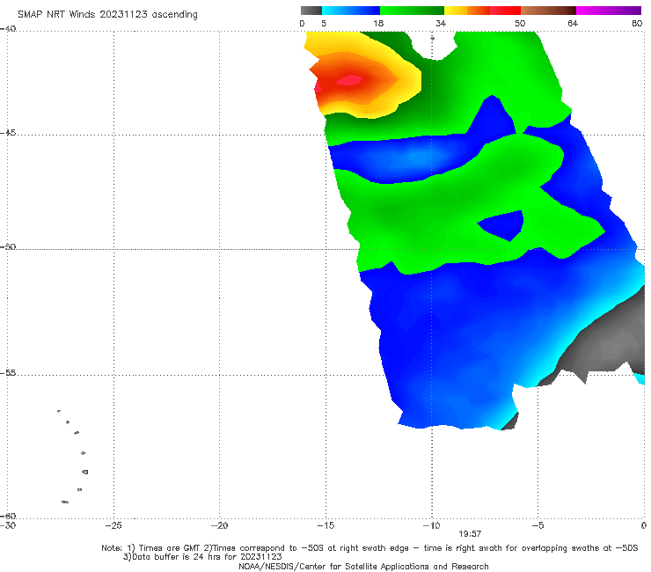Click the longitude label '-25'
Image resolution: width=651 pixels, height=572 pixels.
coord(113,525)
